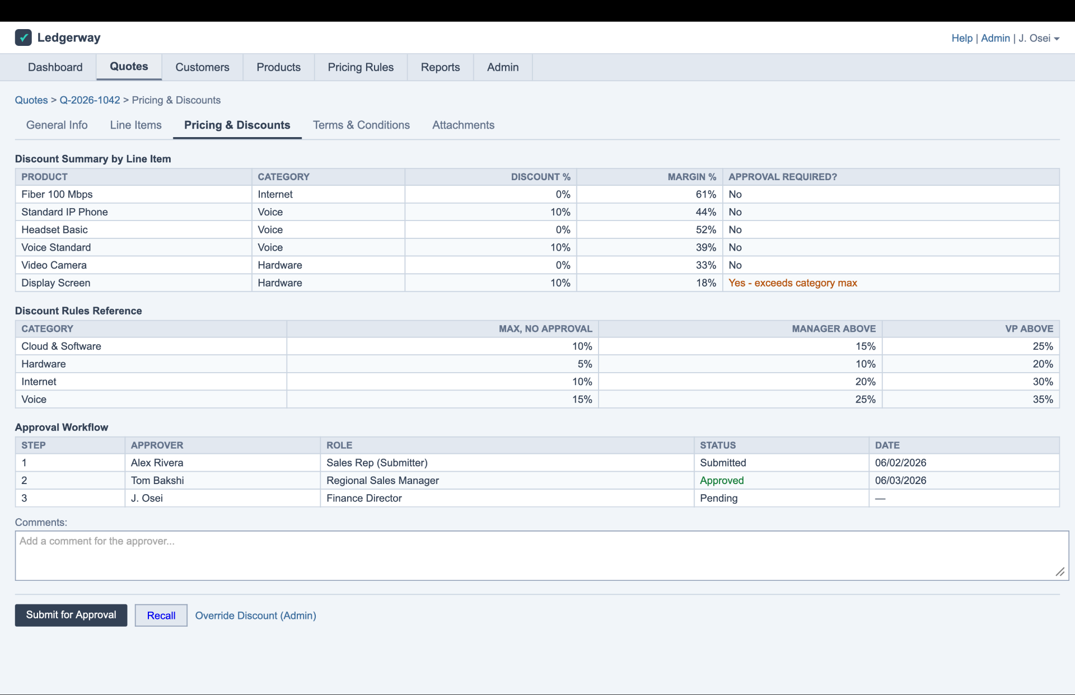This screenshot has width=1075, height=695.
Task: Click the 'Yes - exceeds category max' text
Action: point(793,283)
